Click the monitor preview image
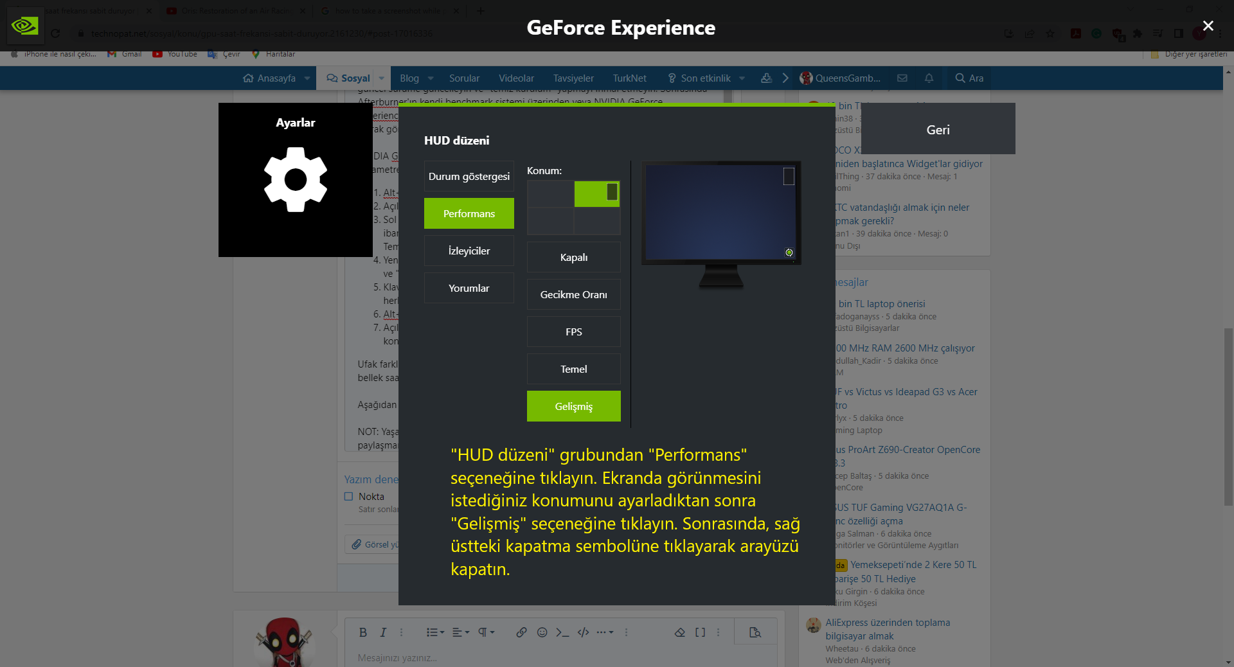 pos(721,225)
